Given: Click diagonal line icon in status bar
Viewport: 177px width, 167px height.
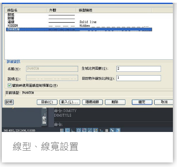Looking at the screenshot, I should (x=90, y=130).
